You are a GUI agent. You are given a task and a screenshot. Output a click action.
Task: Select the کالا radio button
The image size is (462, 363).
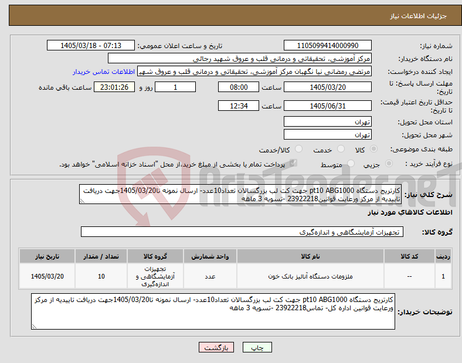pyautogui.click(x=373, y=149)
